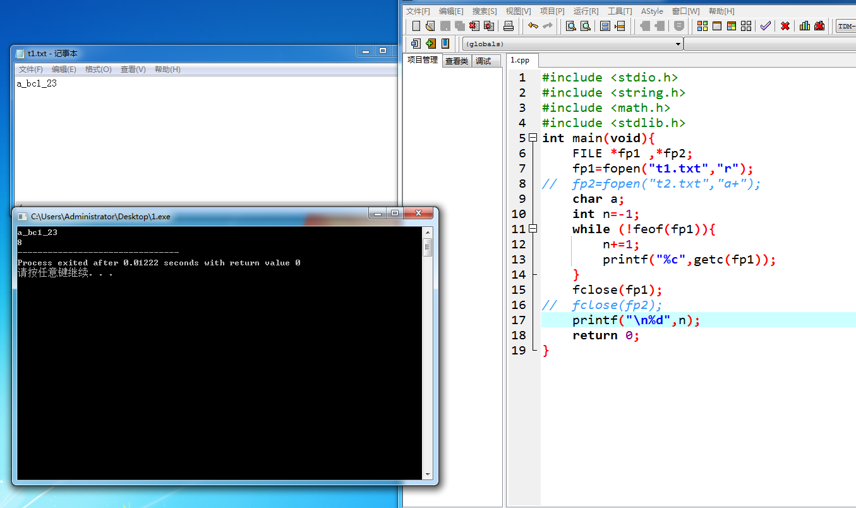856x508 pixels.
Task: Open the 窗口[W] menu
Action: (685, 11)
